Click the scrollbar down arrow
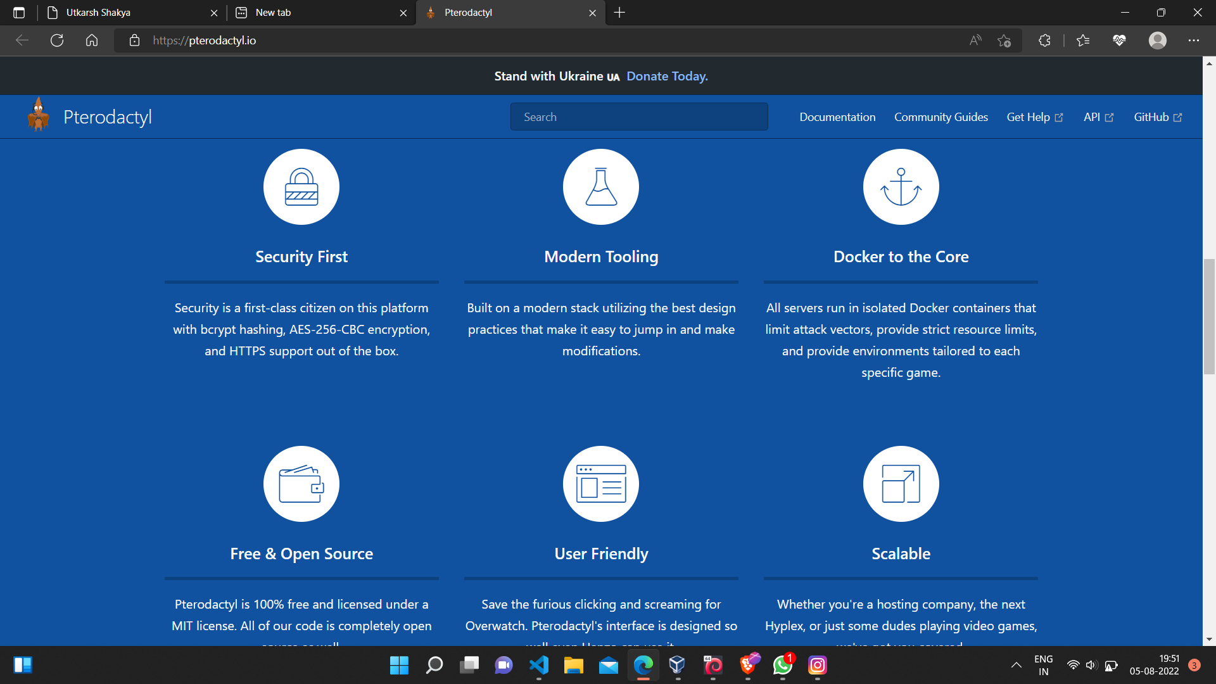1216x684 pixels. (x=1209, y=640)
